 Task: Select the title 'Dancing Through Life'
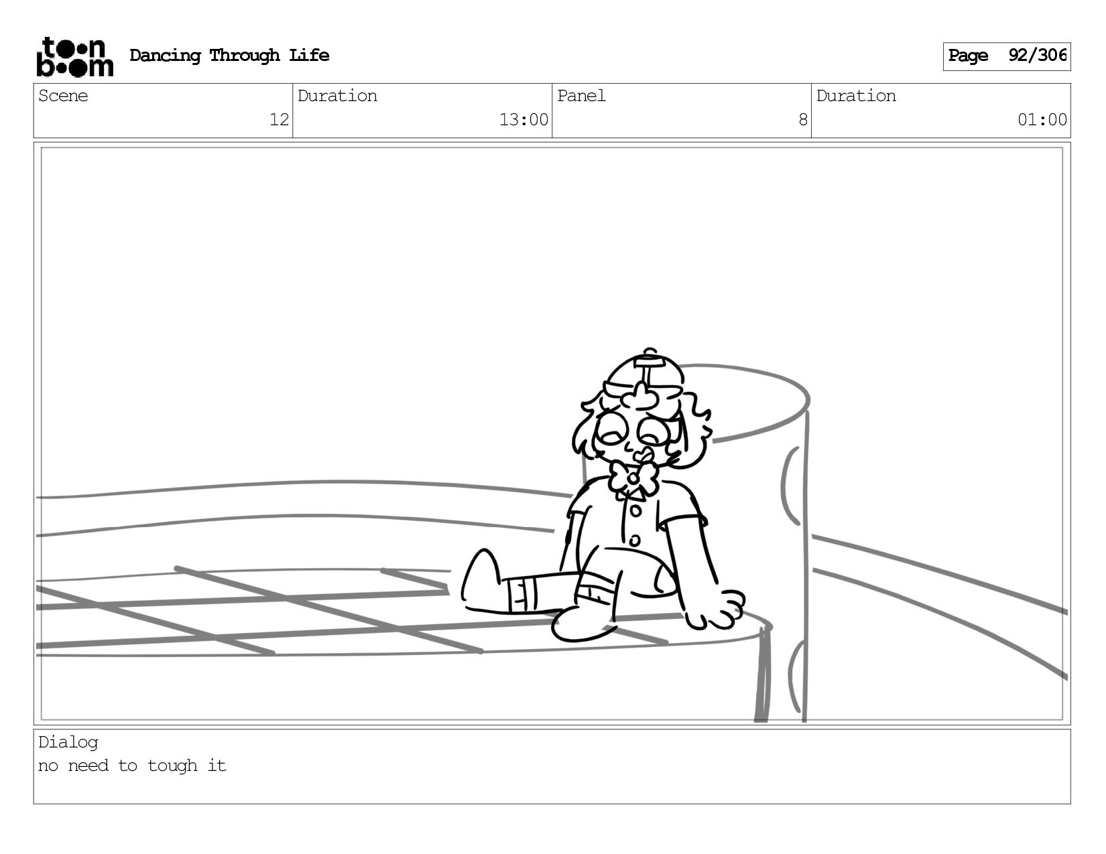click(x=229, y=56)
